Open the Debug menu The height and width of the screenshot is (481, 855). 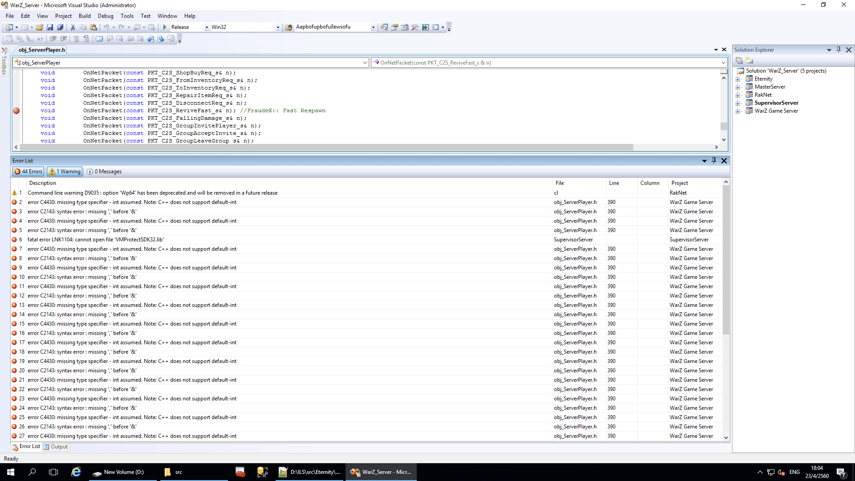pyautogui.click(x=105, y=16)
